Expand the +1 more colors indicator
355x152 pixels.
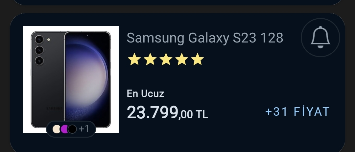click(x=84, y=129)
